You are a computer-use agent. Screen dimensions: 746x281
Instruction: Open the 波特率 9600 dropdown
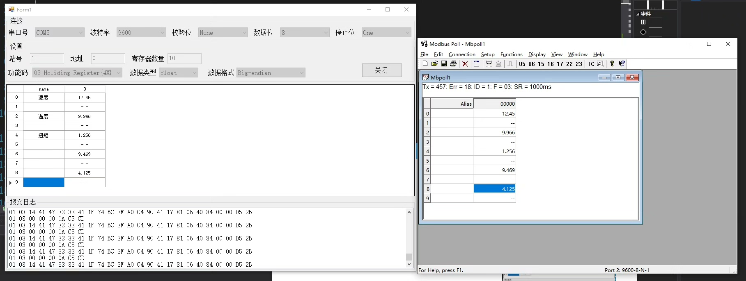click(141, 32)
